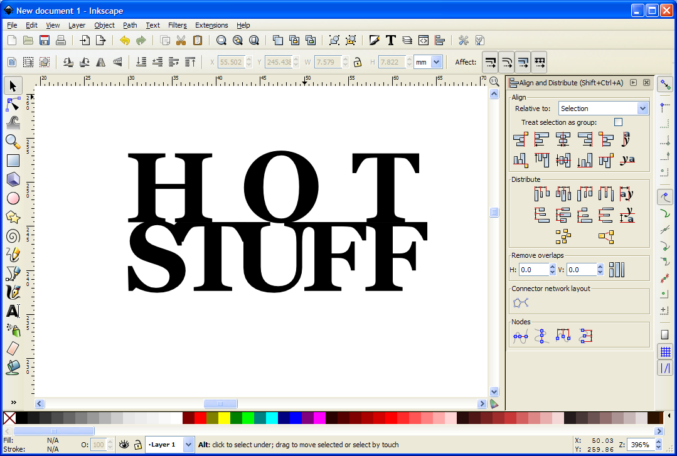Open the Help menu
The image size is (677, 456).
pyautogui.click(x=243, y=25)
